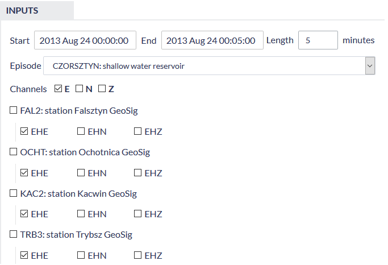The height and width of the screenshot is (265, 388).
Task: Check EHN under KAC2 station
Action: pos(81,213)
